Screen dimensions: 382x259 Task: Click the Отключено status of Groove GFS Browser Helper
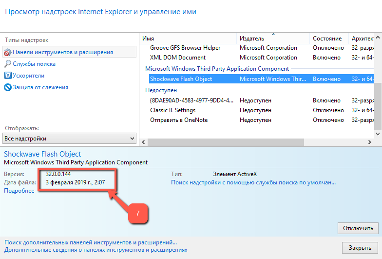pos(328,48)
